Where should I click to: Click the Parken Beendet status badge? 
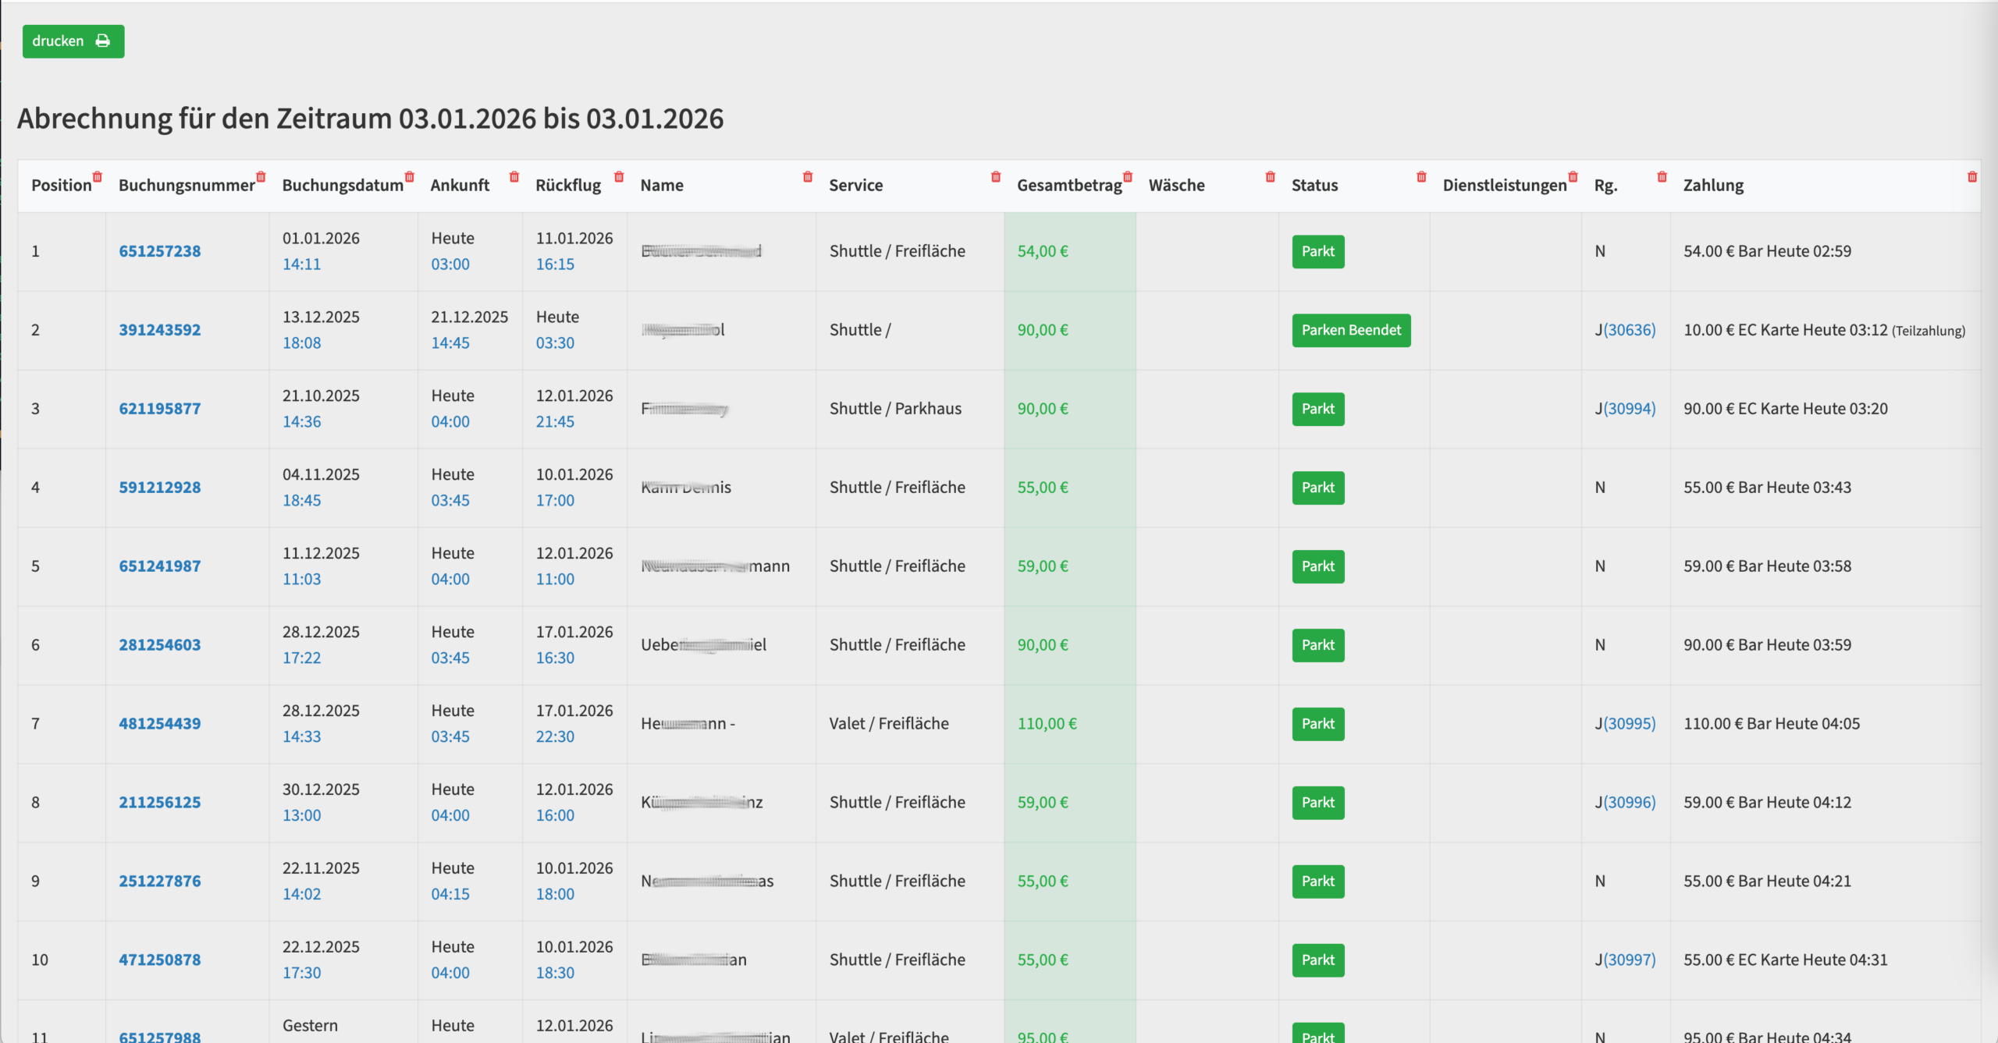click(x=1351, y=330)
